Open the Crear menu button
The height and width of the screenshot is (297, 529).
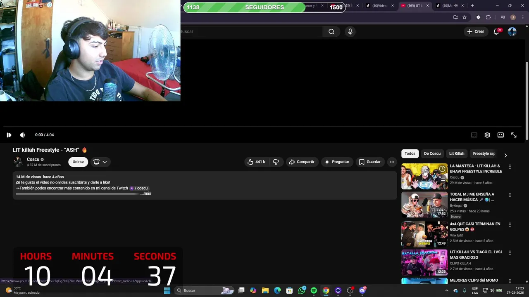pos(475,31)
